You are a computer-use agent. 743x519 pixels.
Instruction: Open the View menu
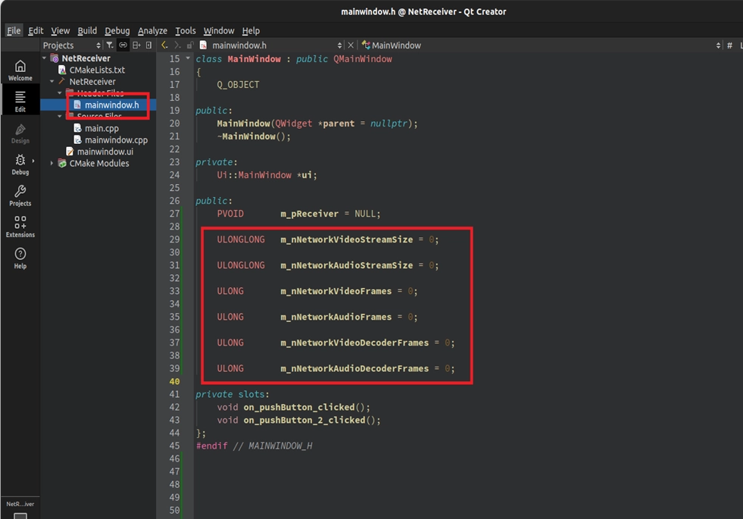pyautogui.click(x=60, y=30)
